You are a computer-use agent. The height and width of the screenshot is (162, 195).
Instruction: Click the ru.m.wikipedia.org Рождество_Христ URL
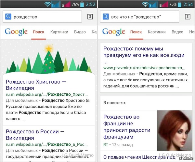click(x=47, y=95)
